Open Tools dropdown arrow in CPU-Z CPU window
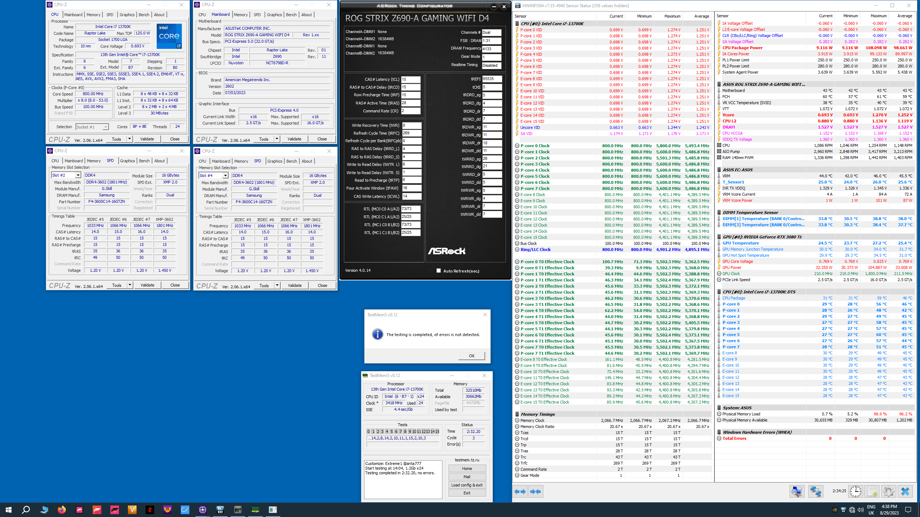This screenshot has height=517, width=920. tap(129, 139)
